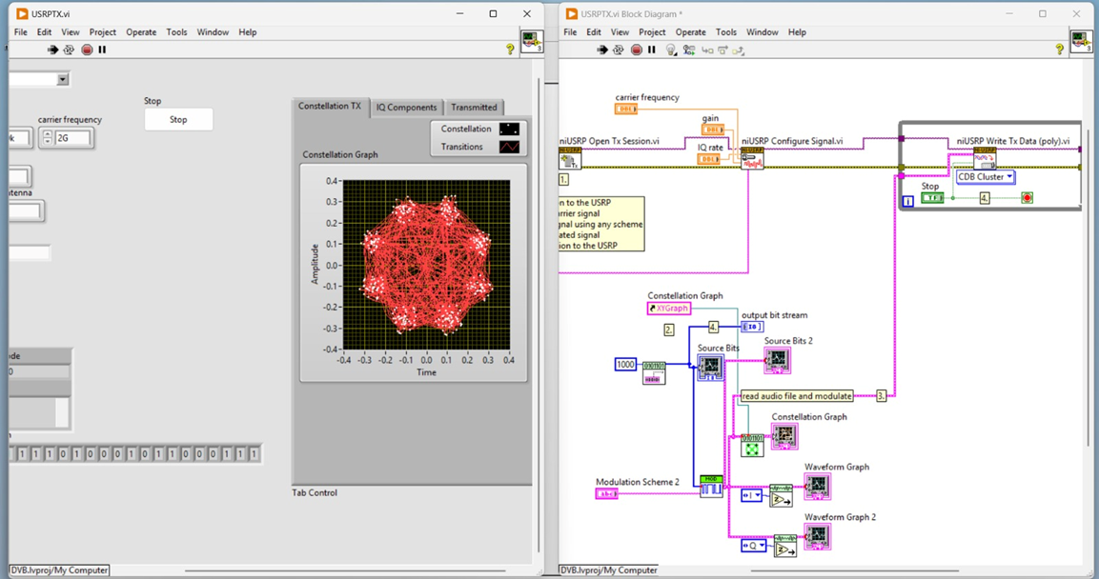Click Constellation plot legend swatch
1099x579 pixels.
[x=510, y=129]
